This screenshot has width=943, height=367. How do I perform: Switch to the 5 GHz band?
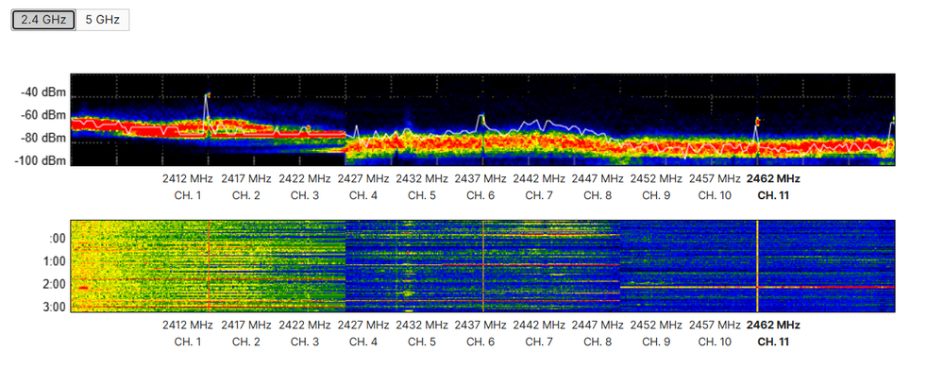click(x=102, y=20)
